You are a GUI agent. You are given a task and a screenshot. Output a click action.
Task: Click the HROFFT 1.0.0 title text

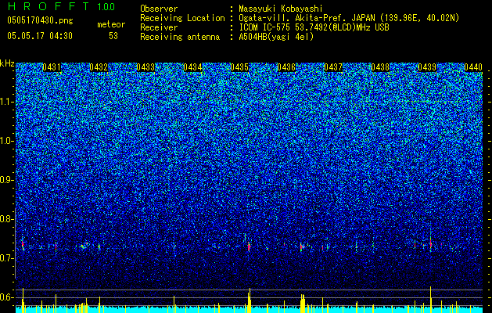coord(62,6)
